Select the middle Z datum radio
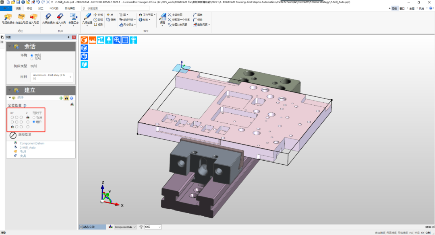Image resolution: width=435 pixels, height=235 pixels. (28, 122)
